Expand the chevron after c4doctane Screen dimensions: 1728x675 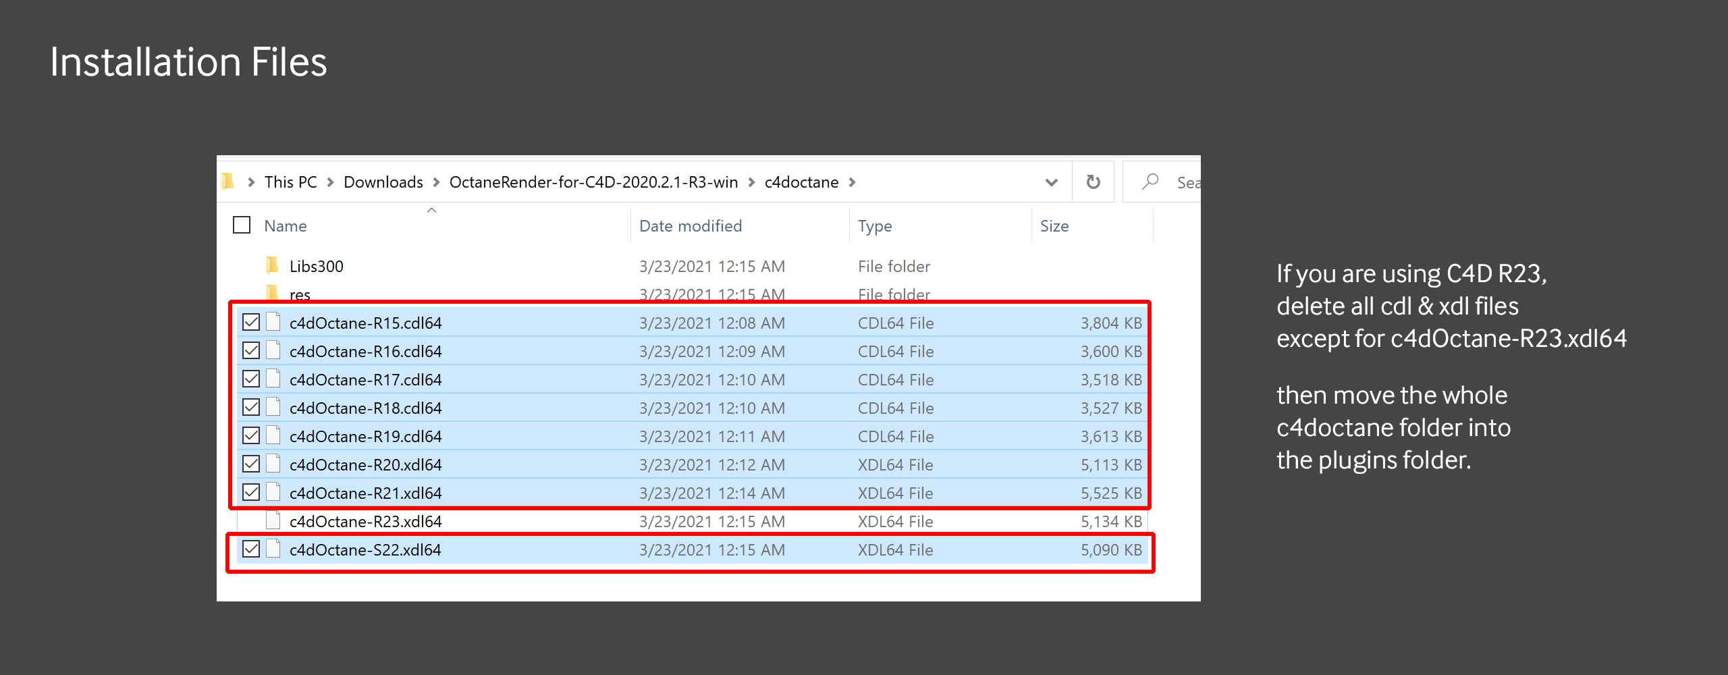click(x=853, y=182)
